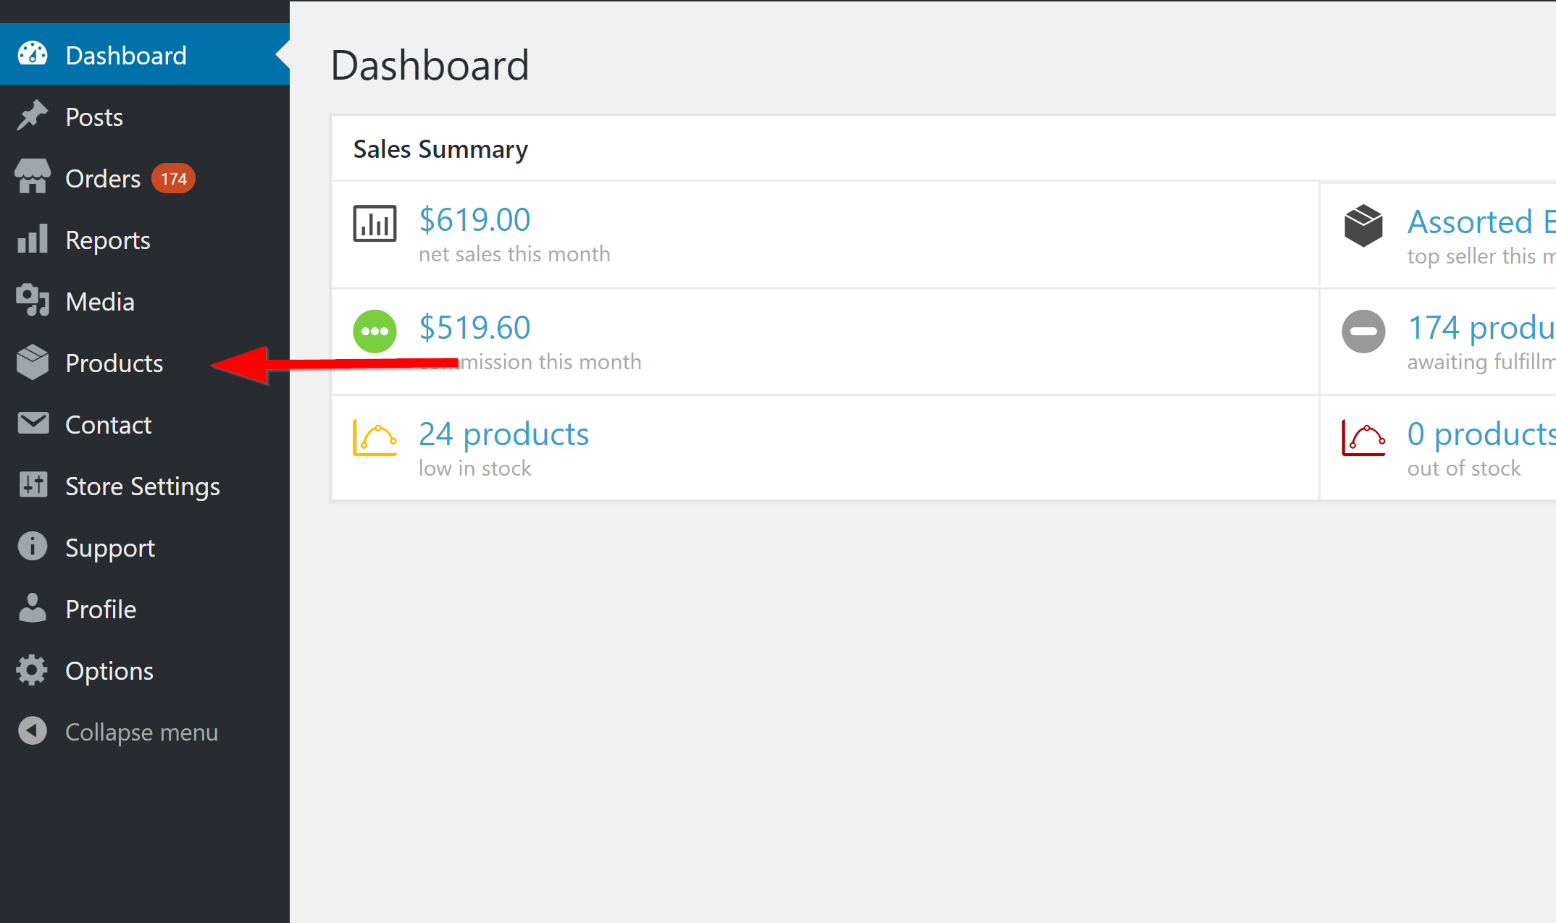Open the 174 products awaiting fulfillment link
The width and height of the screenshot is (1556, 923).
click(1480, 328)
